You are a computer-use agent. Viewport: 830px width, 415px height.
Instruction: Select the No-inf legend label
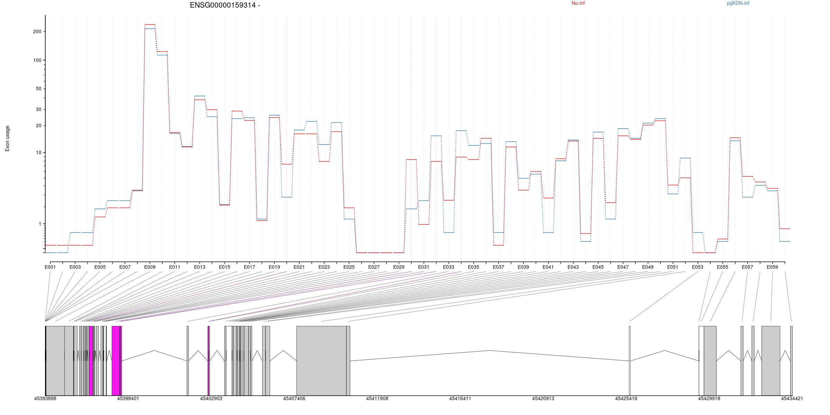point(578,3)
